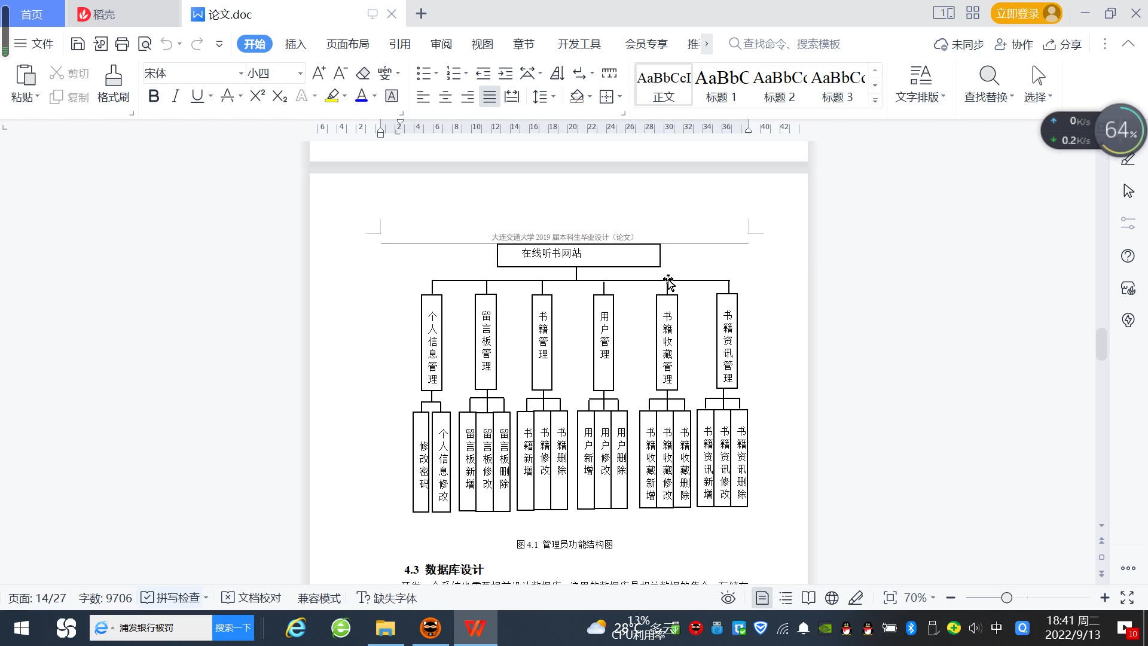Click 协作 collaborate button
The image size is (1148, 646).
1014,44
